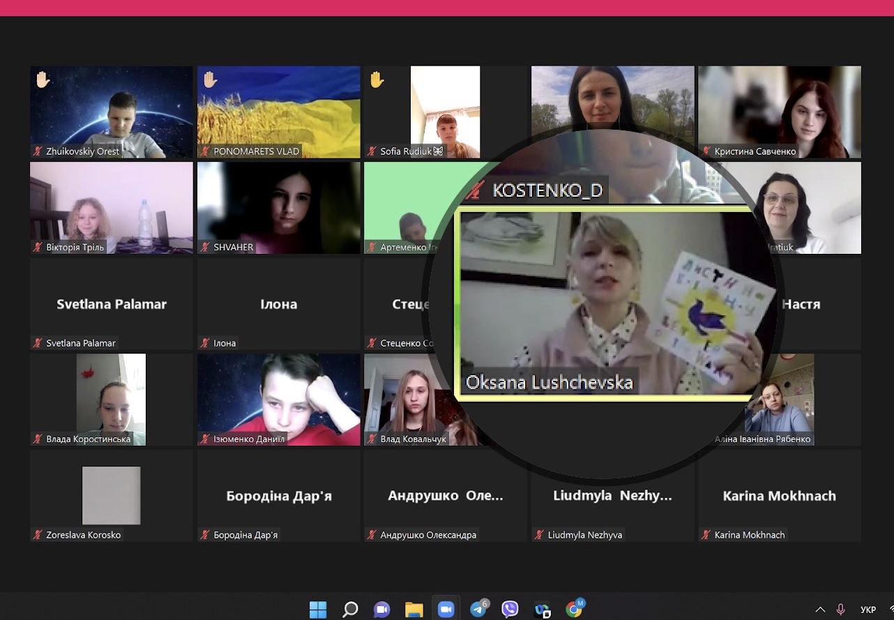Open Viber from the taskbar
The height and width of the screenshot is (620, 894).
(x=510, y=609)
